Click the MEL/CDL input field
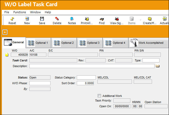Screen dimensions: 169x115 (x=115, y=82)
